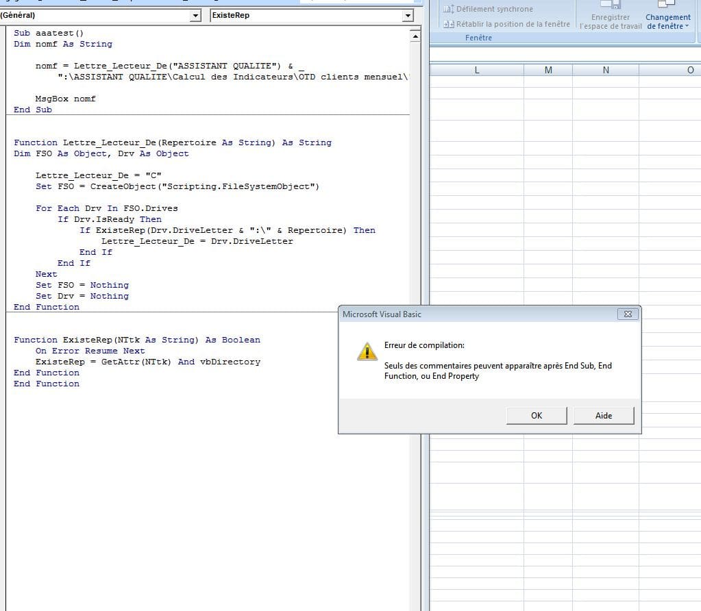The width and height of the screenshot is (701, 611).
Task: Click the Sub aaatest() line in code
Action: click(x=49, y=33)
